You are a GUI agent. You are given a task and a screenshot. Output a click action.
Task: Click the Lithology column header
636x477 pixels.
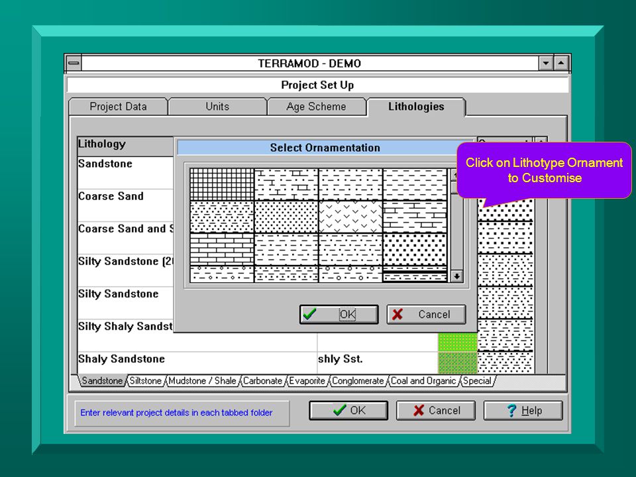coord(125,146)
